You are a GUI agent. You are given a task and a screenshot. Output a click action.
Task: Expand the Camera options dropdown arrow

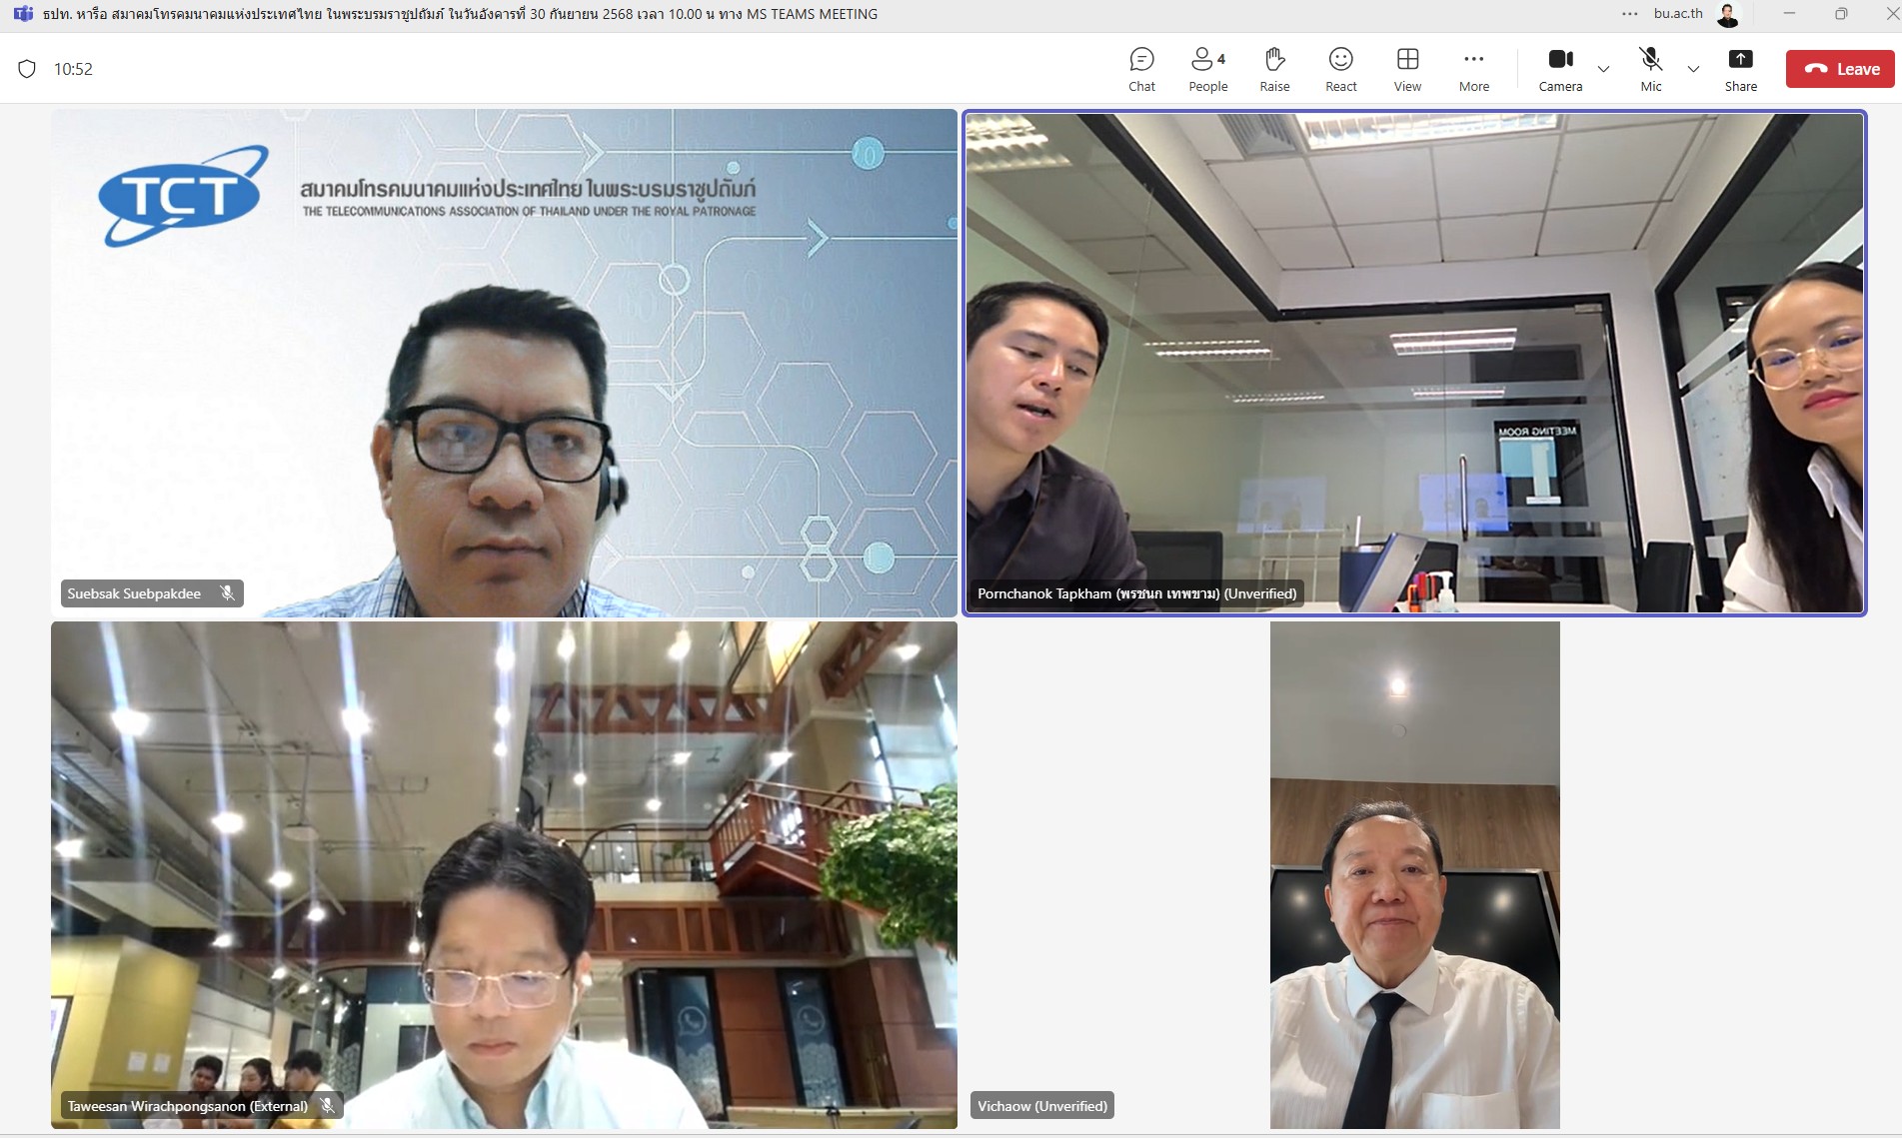tap(1603, 69)
